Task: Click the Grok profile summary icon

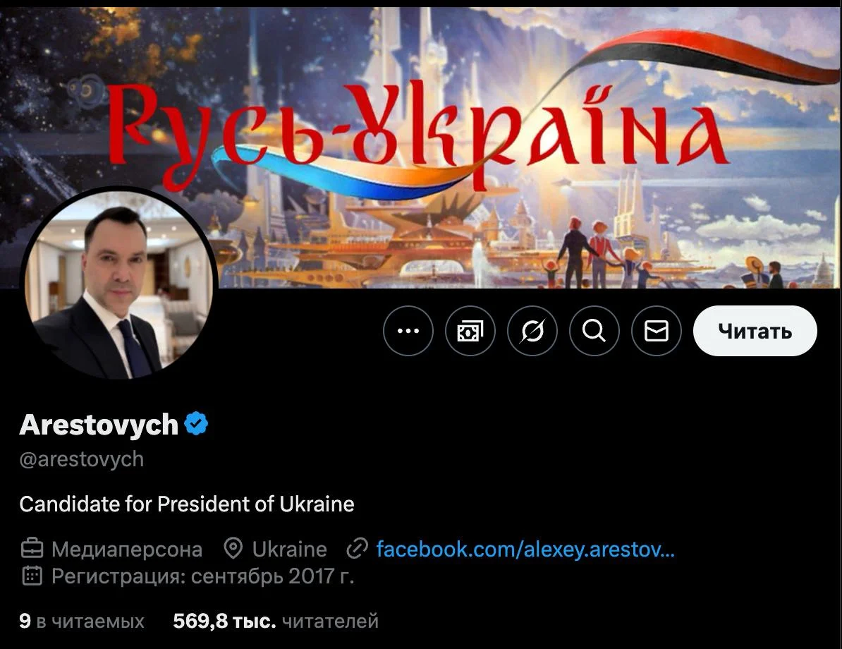Action: pyautogui.click(x=532, y=331)
